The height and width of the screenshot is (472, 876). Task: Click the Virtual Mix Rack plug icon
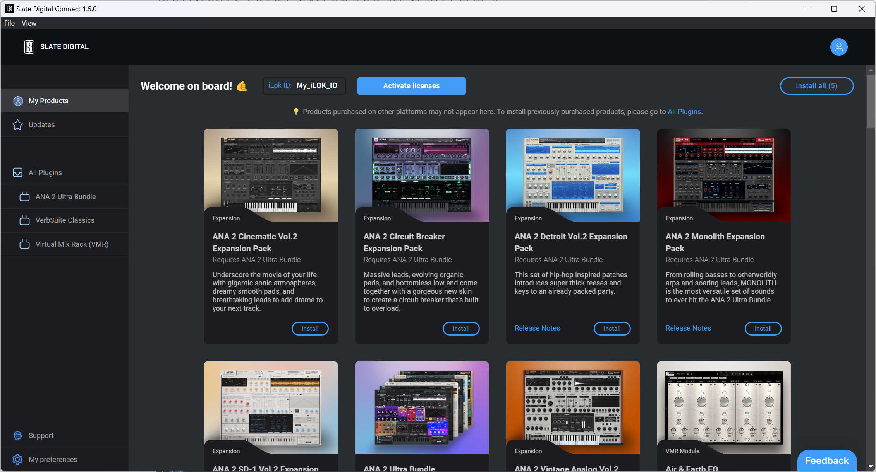[x=25, y=244]
